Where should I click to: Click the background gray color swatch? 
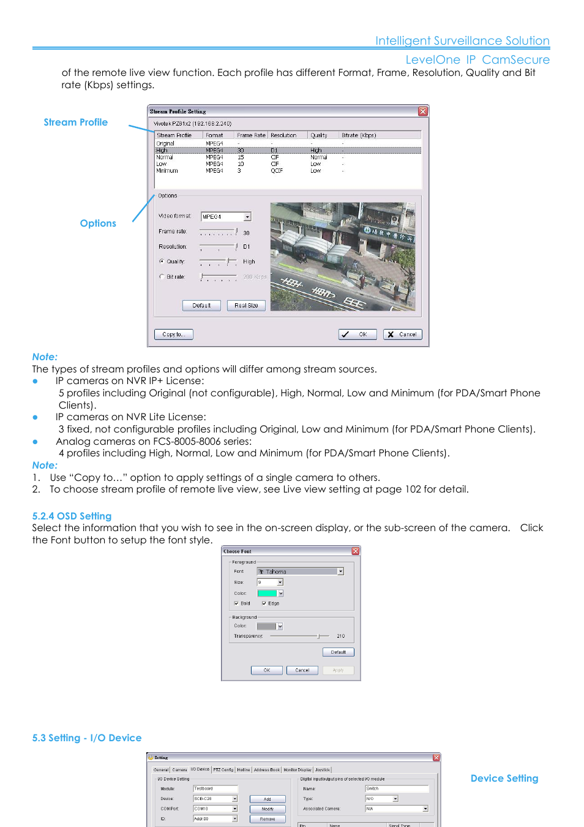tap(266, 627)
